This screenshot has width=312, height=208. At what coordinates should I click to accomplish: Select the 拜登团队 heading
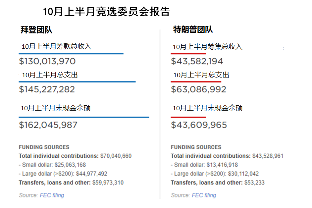pyautogui.click(x=36, y=30)
